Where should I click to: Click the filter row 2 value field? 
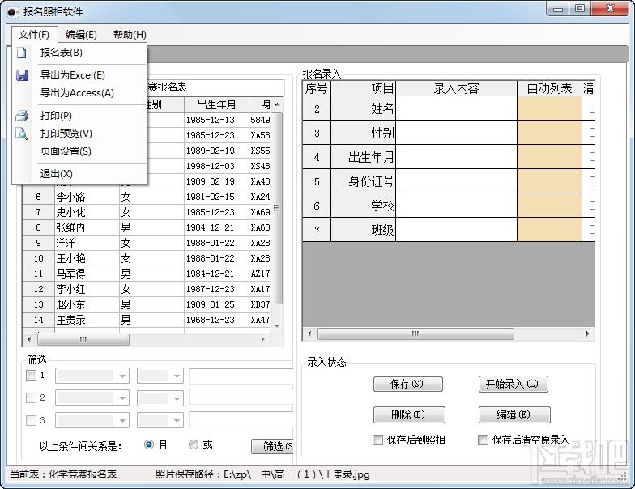pos(241,398)
